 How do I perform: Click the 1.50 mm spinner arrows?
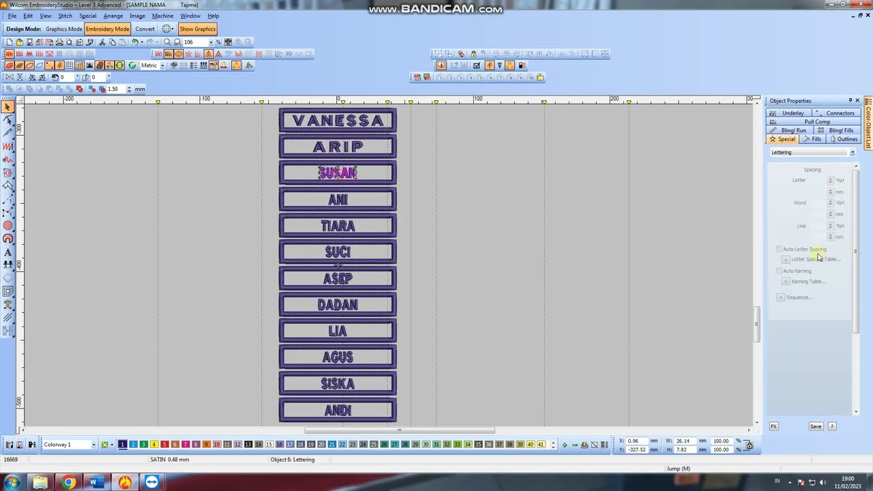(x=129, y=89)
